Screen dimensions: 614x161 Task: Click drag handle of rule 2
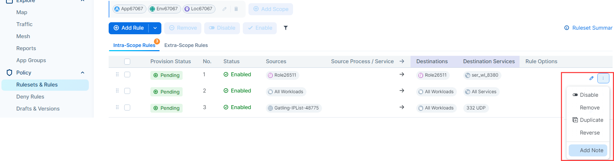117,91
